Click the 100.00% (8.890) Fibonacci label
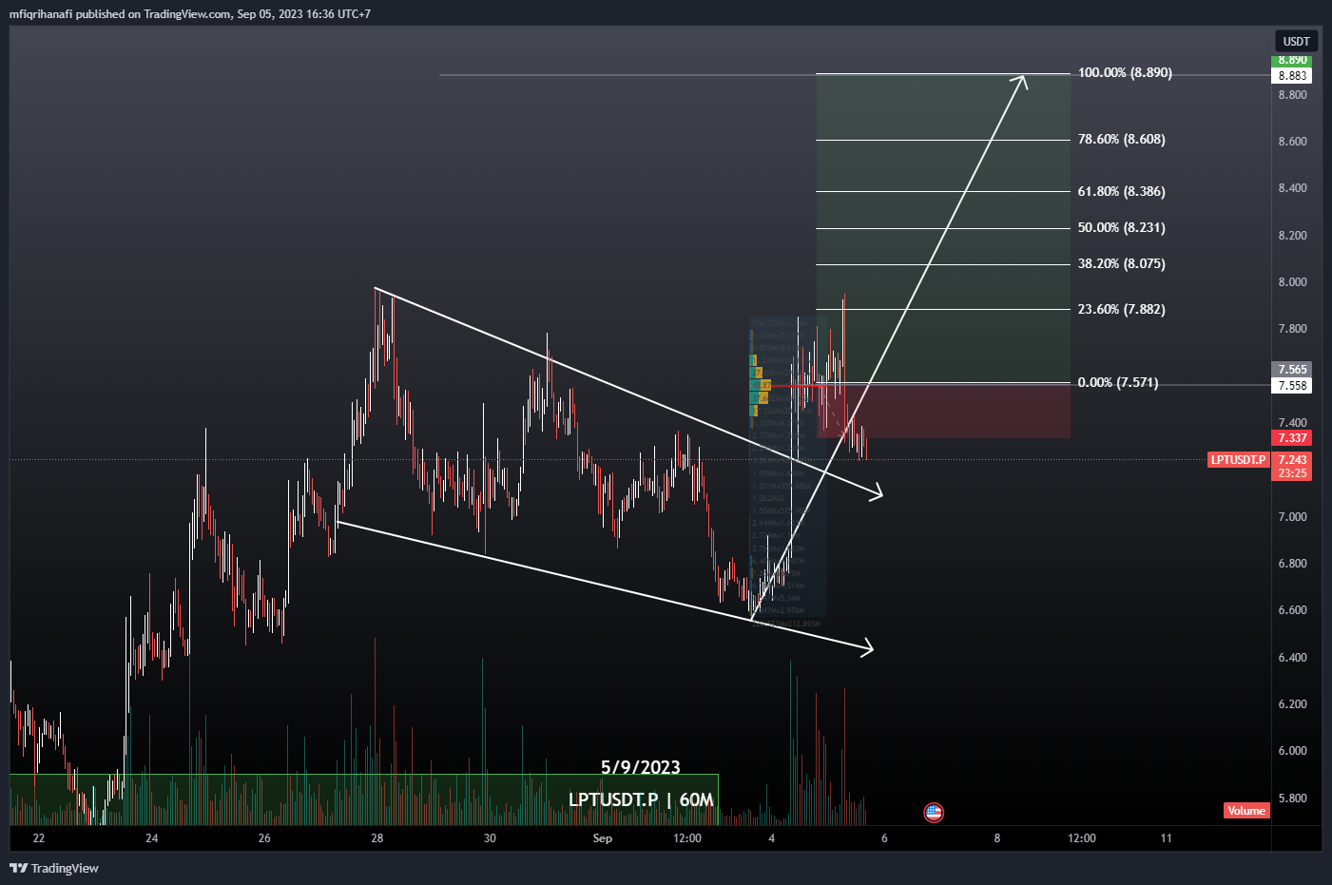 pos(1125,73)
